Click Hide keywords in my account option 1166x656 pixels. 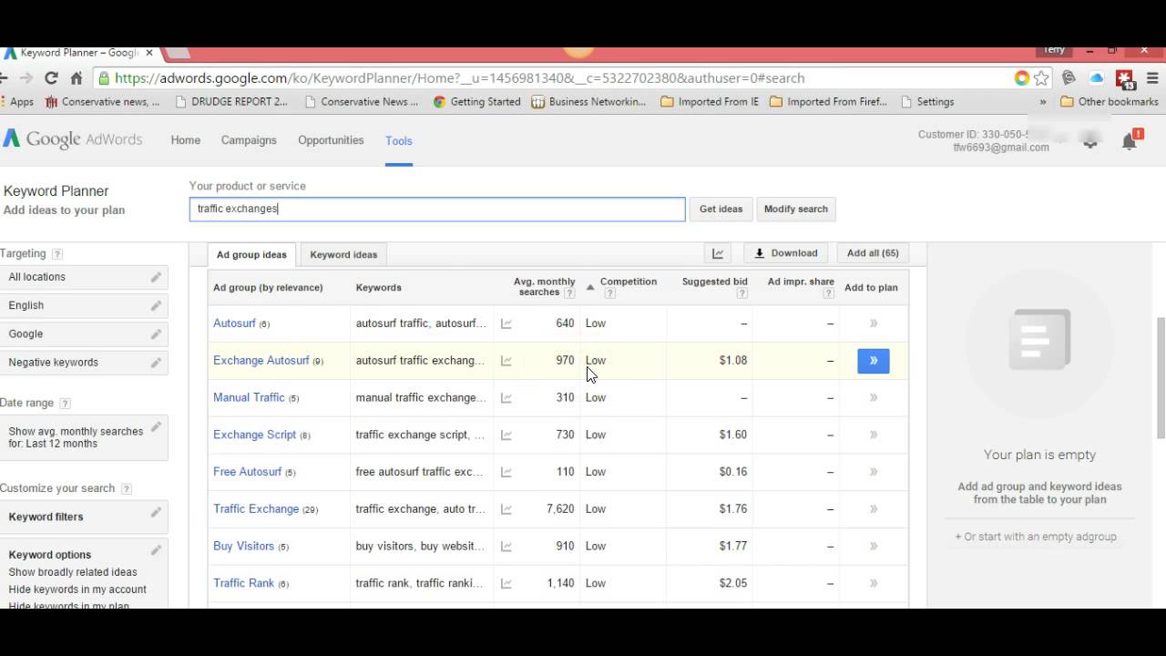77,589
